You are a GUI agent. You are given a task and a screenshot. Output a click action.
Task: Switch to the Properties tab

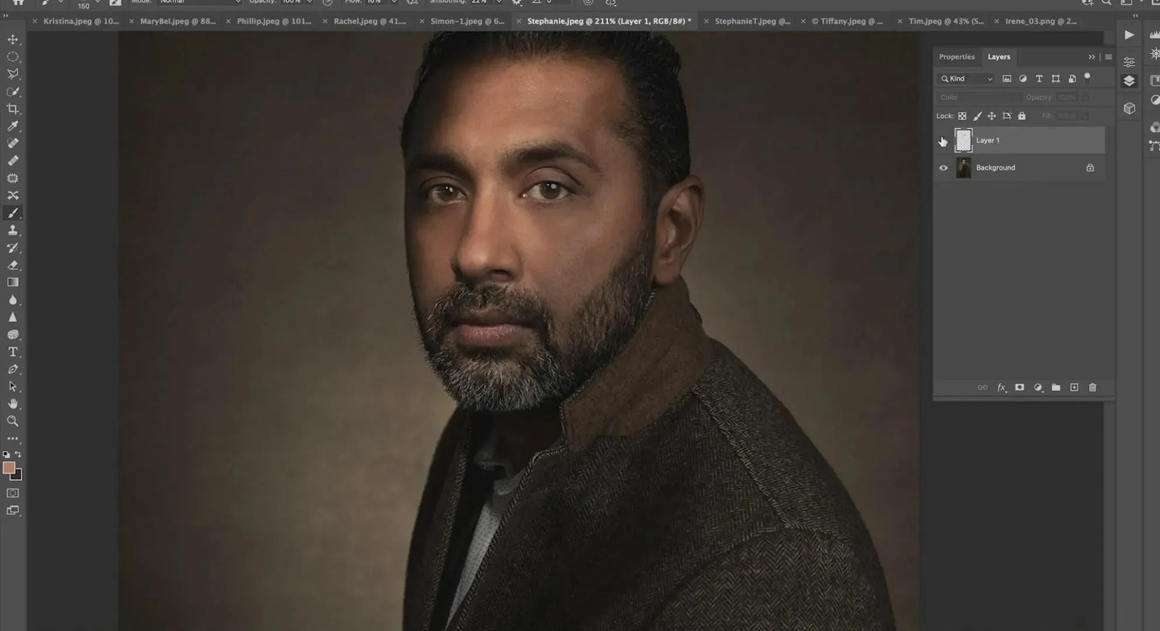tap(957, 57)
